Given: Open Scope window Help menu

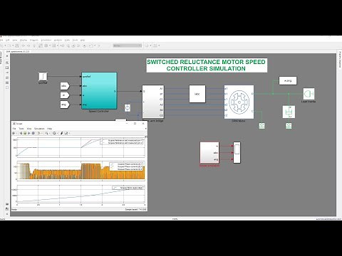Looking at the screenshot, I should tap(49, 129).
